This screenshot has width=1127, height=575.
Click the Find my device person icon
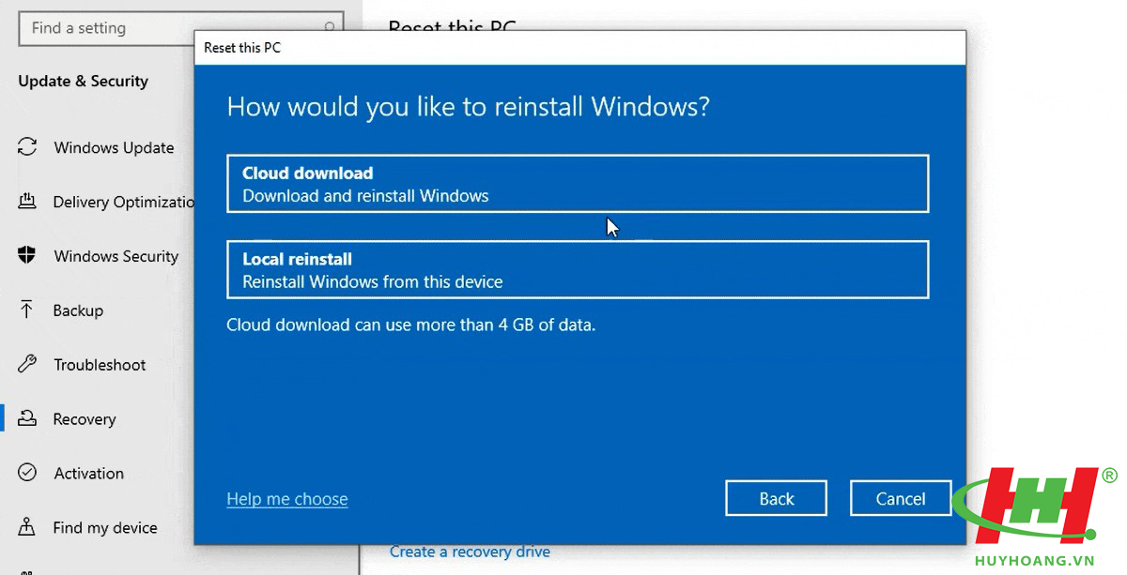coord(27,527)
